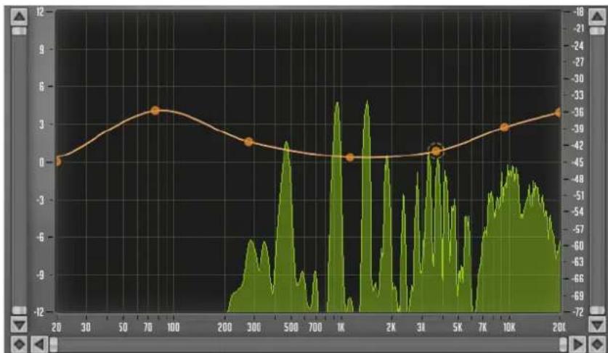Select the EQ band node just above 1K
The height and width of the screenshot is (353, 608).
click(x=350, y=157)
